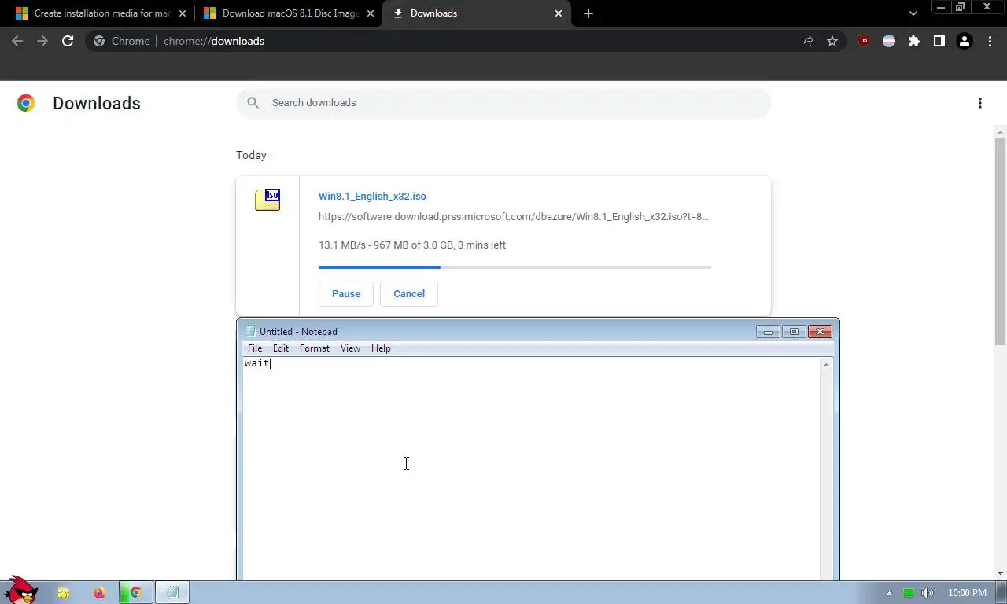Open the Win8.1_English_x32.iso file link
Viewport: 1007px width, 604px height.
[372, 197]
